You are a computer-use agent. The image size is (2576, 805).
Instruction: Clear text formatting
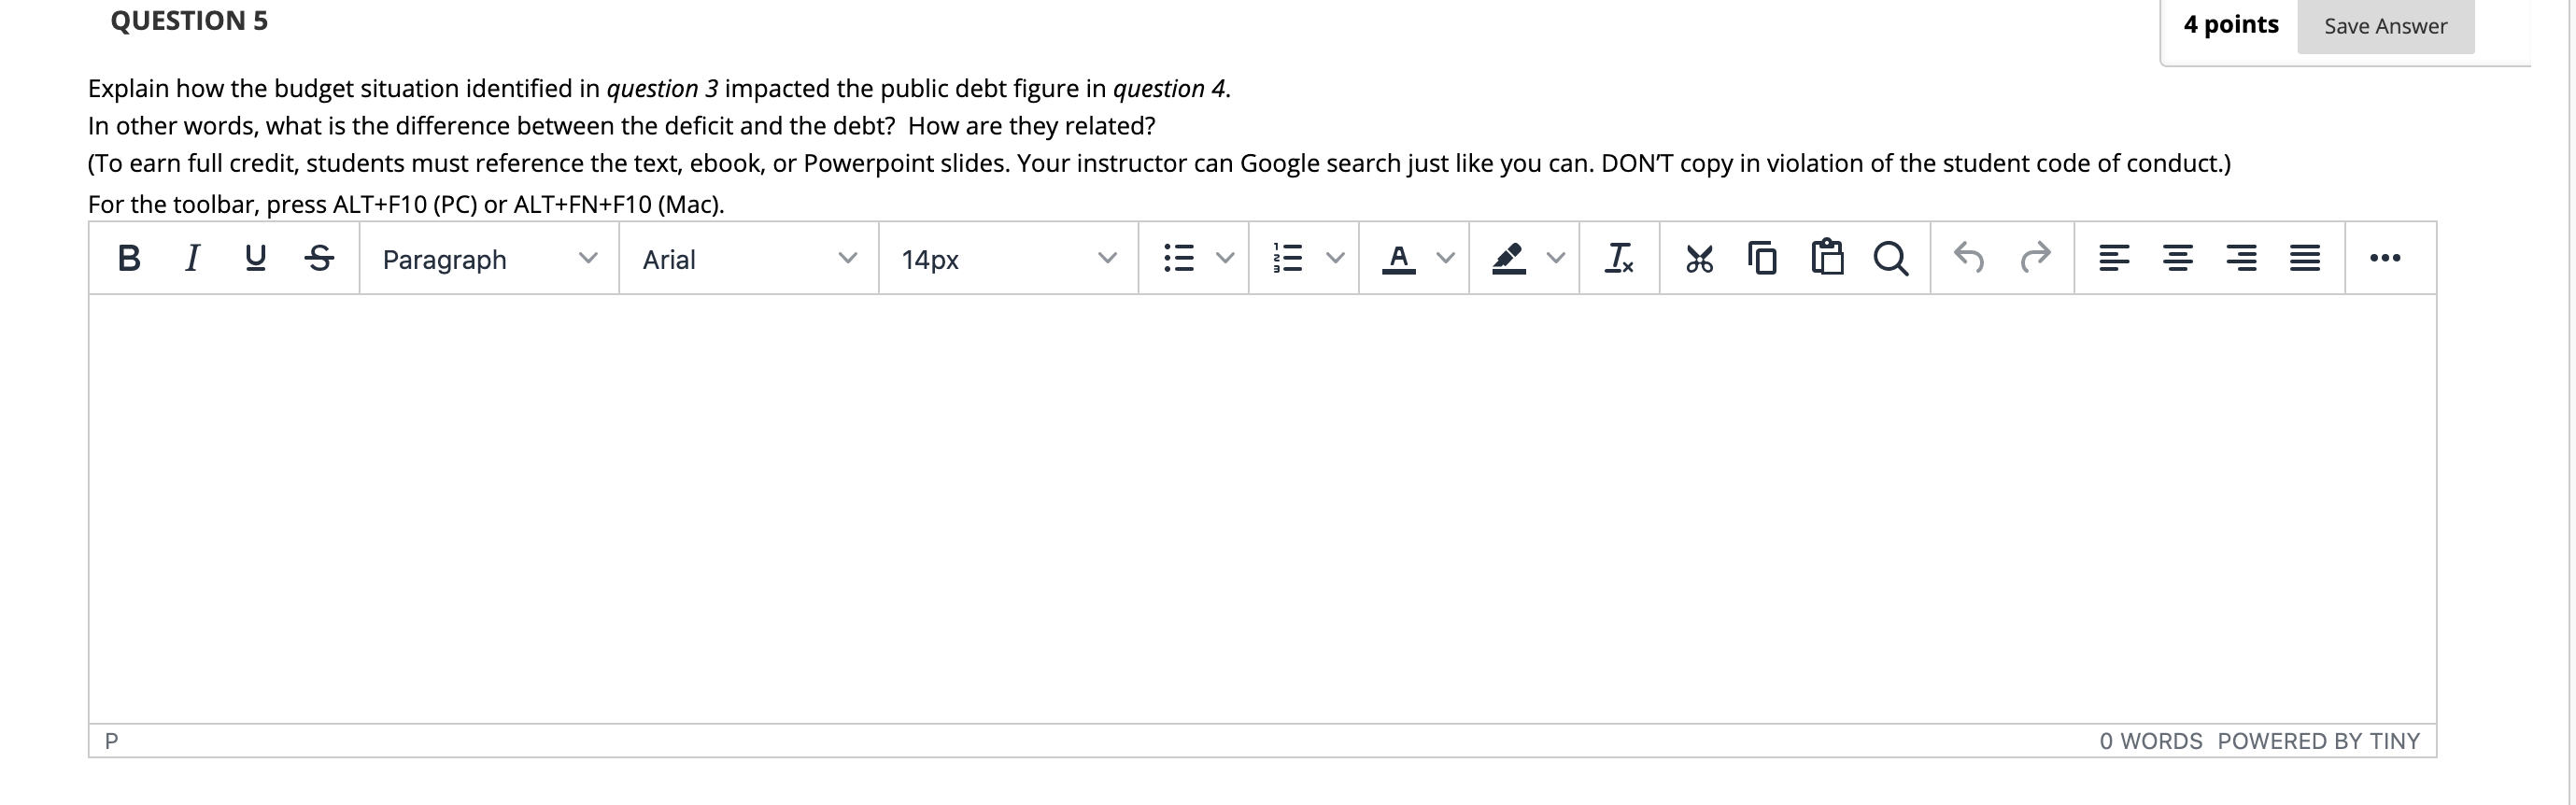pos(1619,258)
